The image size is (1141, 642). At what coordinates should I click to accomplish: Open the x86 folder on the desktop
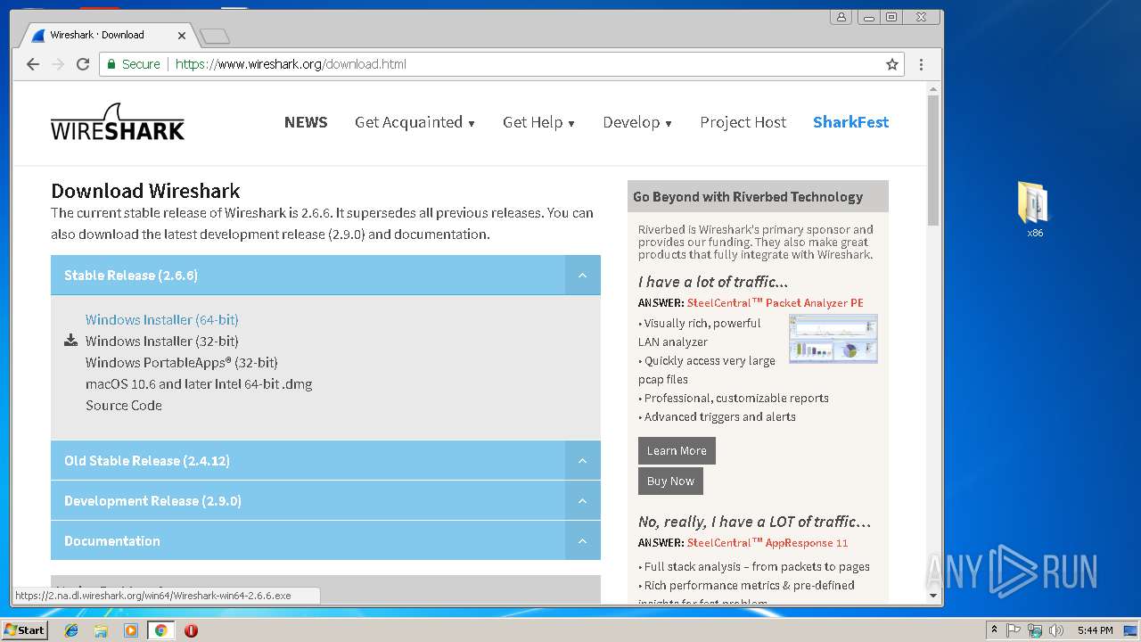point(1034,210)
